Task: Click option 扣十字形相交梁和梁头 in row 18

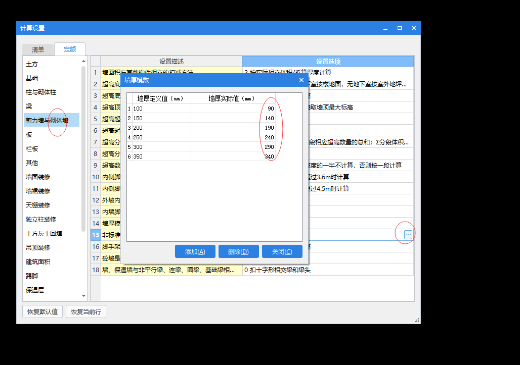Action: (328, 270)
